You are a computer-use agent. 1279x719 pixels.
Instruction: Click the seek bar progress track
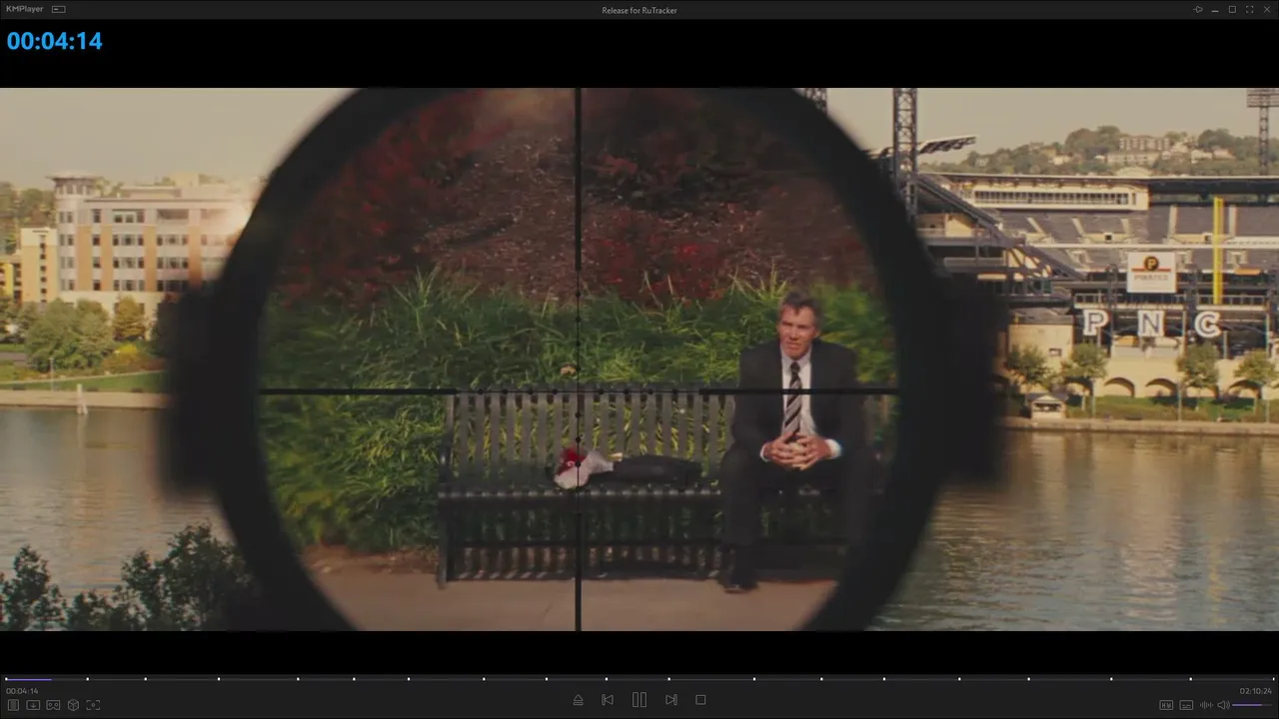639,679
